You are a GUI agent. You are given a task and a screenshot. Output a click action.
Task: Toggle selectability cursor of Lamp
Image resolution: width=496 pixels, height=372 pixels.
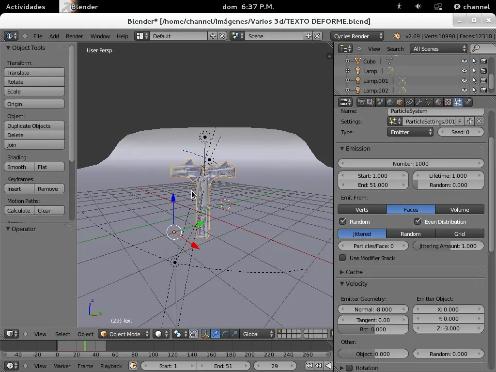474,71
